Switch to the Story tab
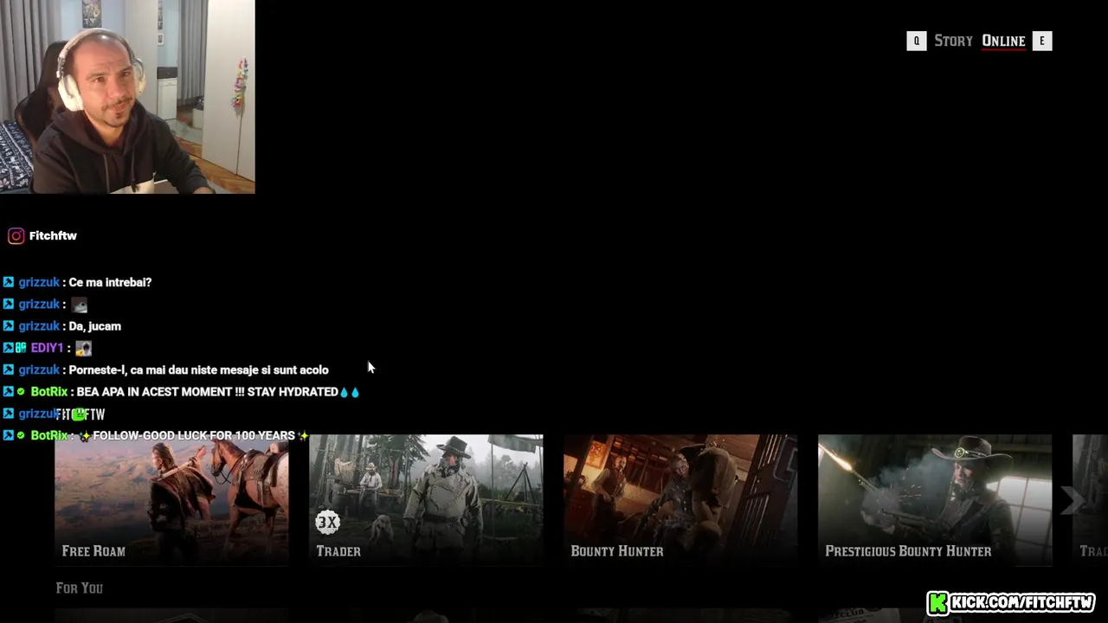Screen dimensions: 1108x623 coord(953,41)
